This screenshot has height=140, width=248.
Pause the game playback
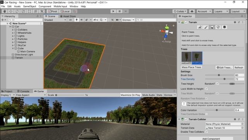[119, 11]
